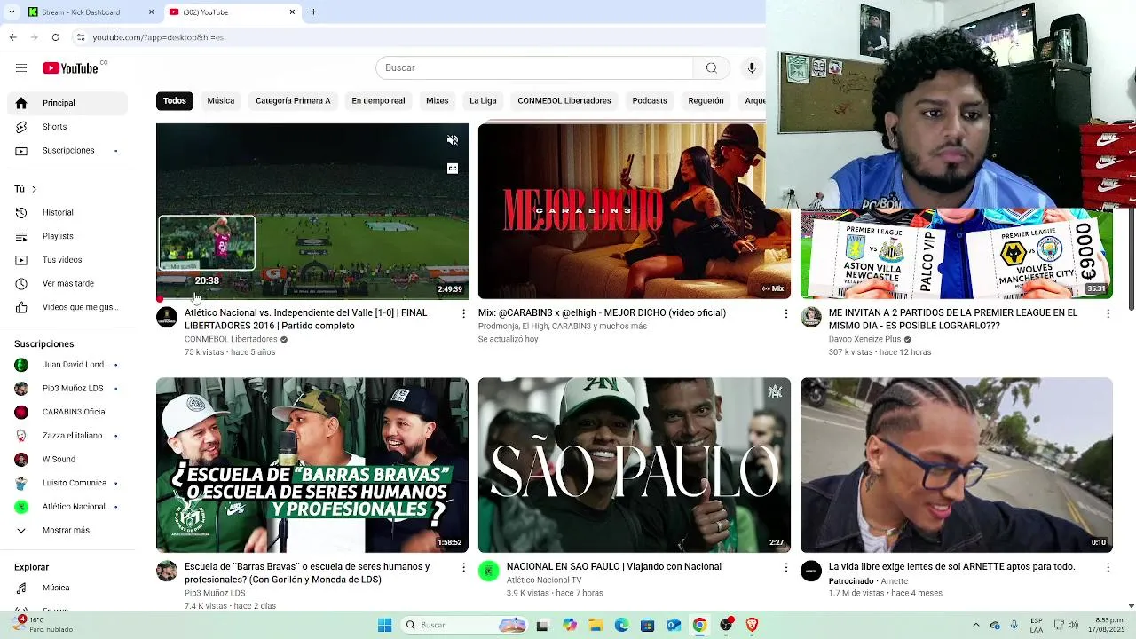Start voice search with microphone icon

pyautogui.click(x=752, y=68)
